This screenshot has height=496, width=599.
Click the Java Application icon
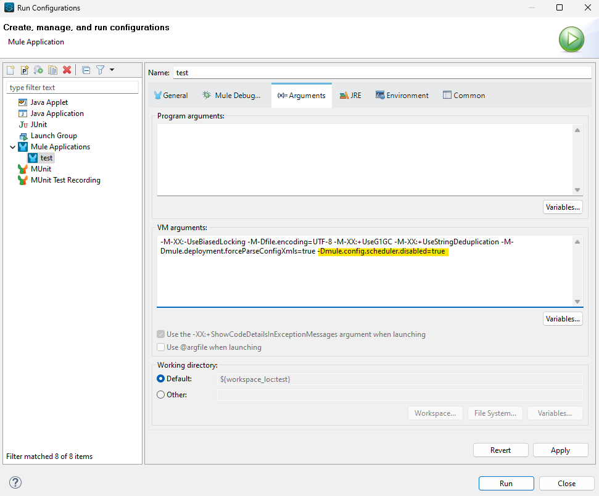pyautogui.click(x=23, y=114)
